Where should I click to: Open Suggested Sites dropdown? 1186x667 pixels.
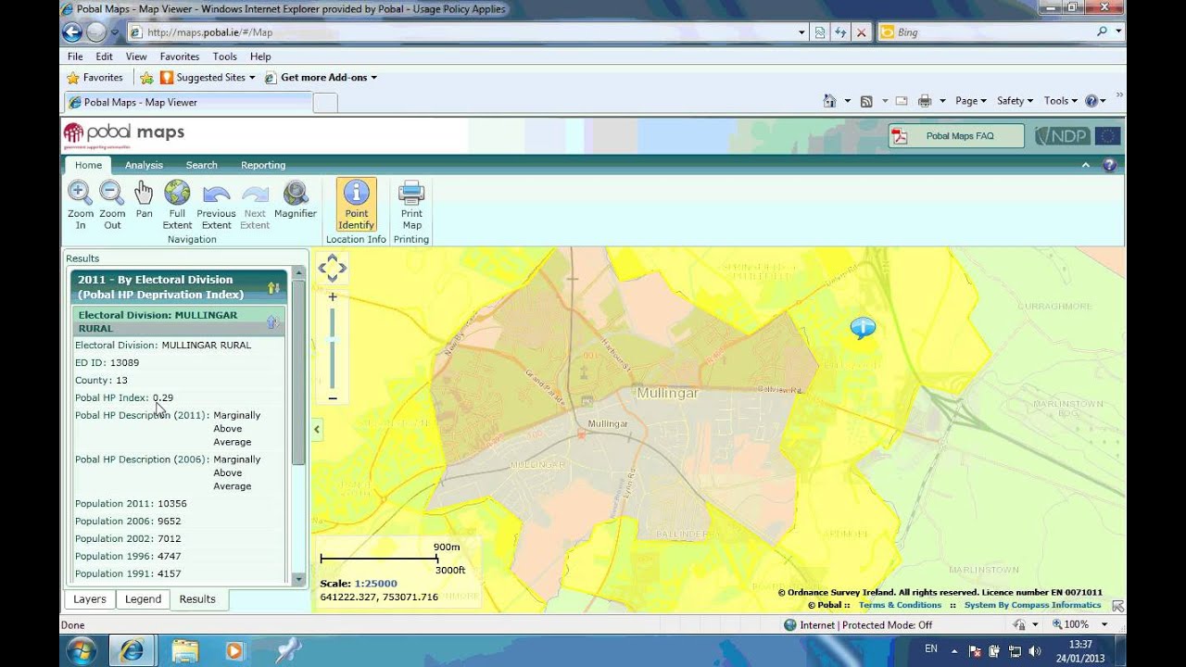coord(208,78)
